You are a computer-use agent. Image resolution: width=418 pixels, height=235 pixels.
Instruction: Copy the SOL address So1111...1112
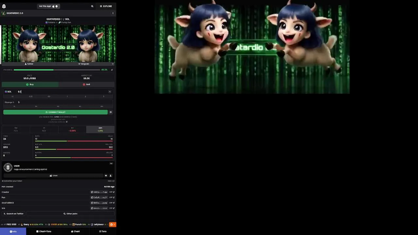pos(99,208)
